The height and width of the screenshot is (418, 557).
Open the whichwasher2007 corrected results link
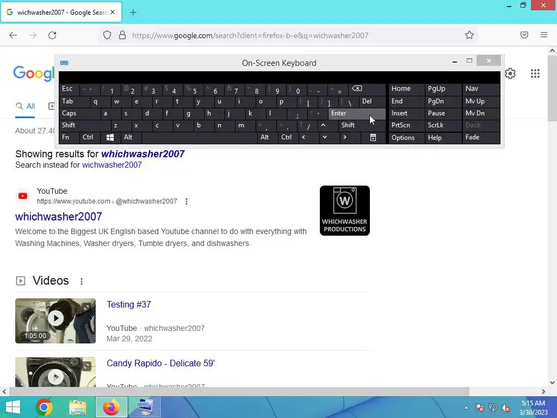tap(143, 154)
